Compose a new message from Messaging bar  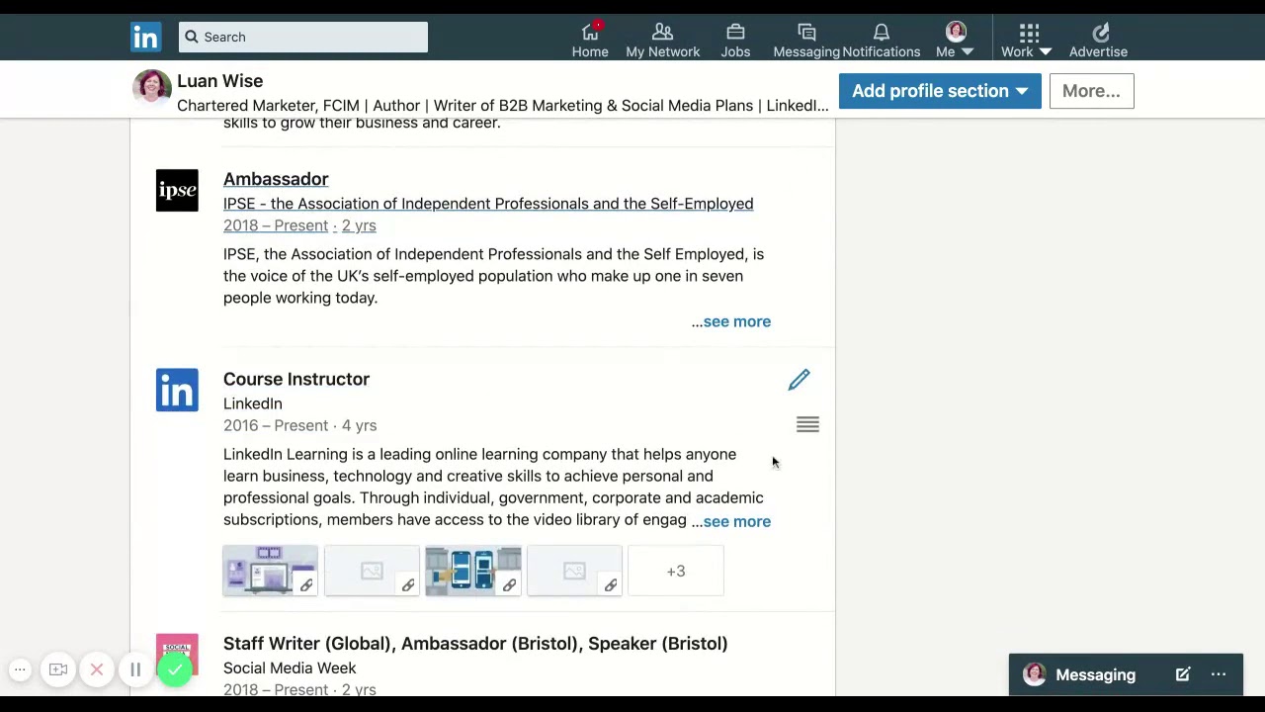pos(1182,674)
